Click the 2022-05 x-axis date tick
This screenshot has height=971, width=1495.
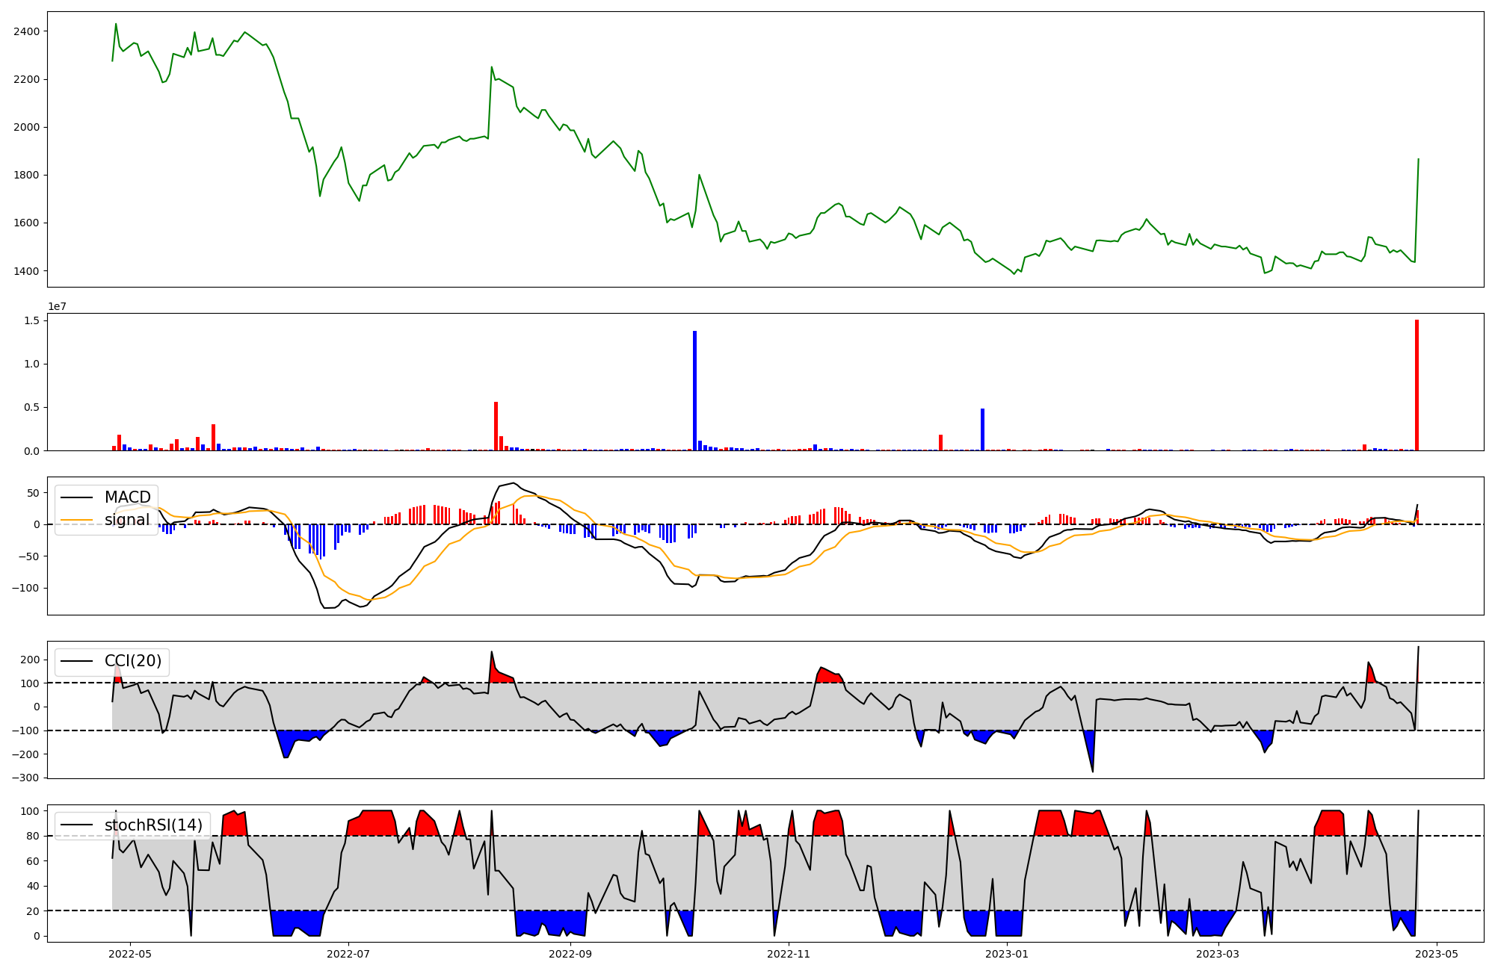point(131,953)
